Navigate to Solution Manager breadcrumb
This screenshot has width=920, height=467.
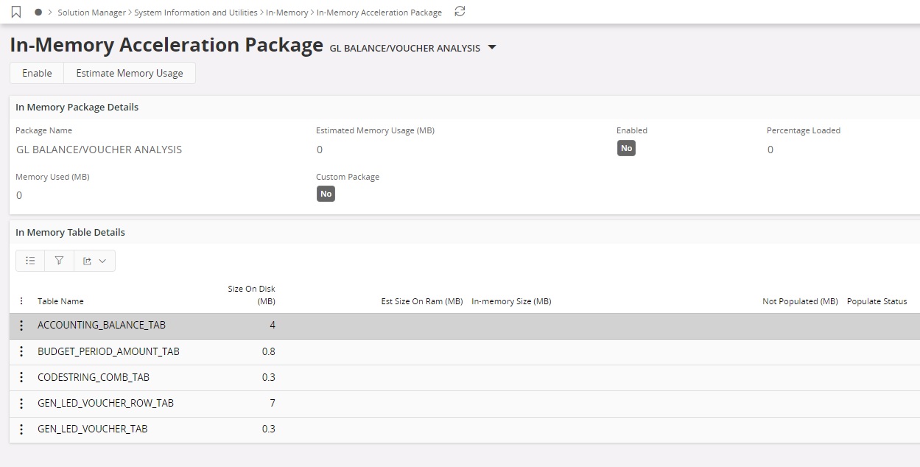91,13
